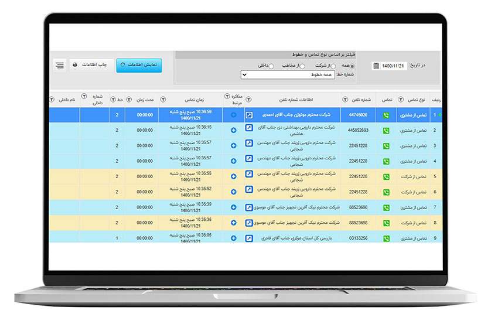The image size is (498, 324).
Task: Open filter for 'شماره تلفن' column
Action: [x=347, y=100]
